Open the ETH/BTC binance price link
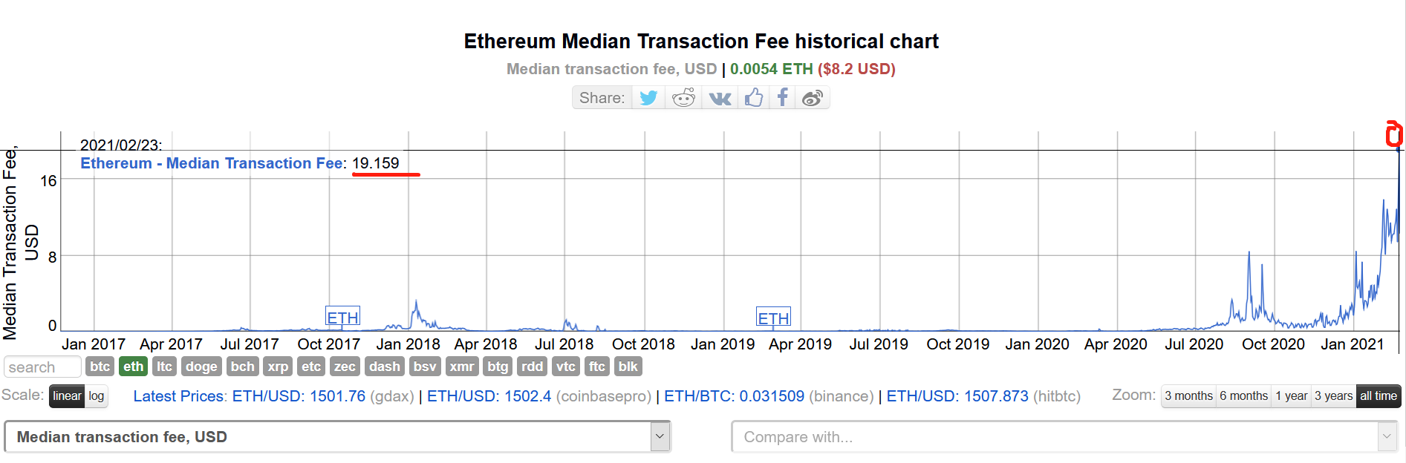Screen dimensions: 1406x463 pos(734,396)
